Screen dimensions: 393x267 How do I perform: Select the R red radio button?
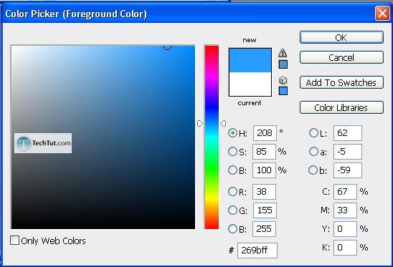coord(232,192)
